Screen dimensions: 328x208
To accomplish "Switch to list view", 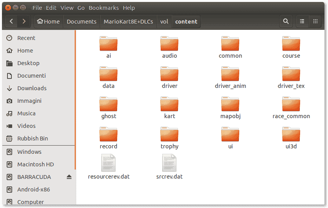I will (x=302, y=21).
